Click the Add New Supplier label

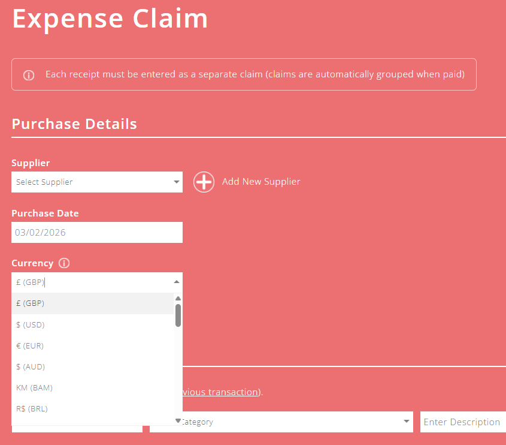pyautogui.click(x=262, y=182)
